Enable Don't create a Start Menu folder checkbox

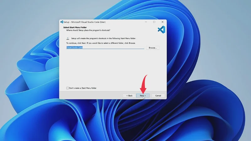pos(67,88)
